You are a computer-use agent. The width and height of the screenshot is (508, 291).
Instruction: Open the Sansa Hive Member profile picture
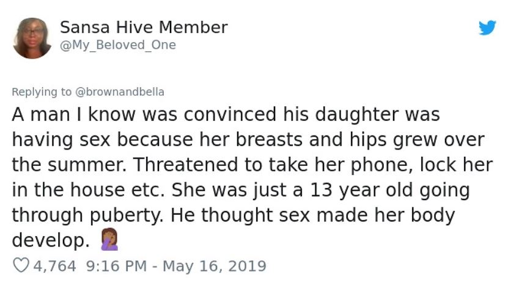pos(32,38)
